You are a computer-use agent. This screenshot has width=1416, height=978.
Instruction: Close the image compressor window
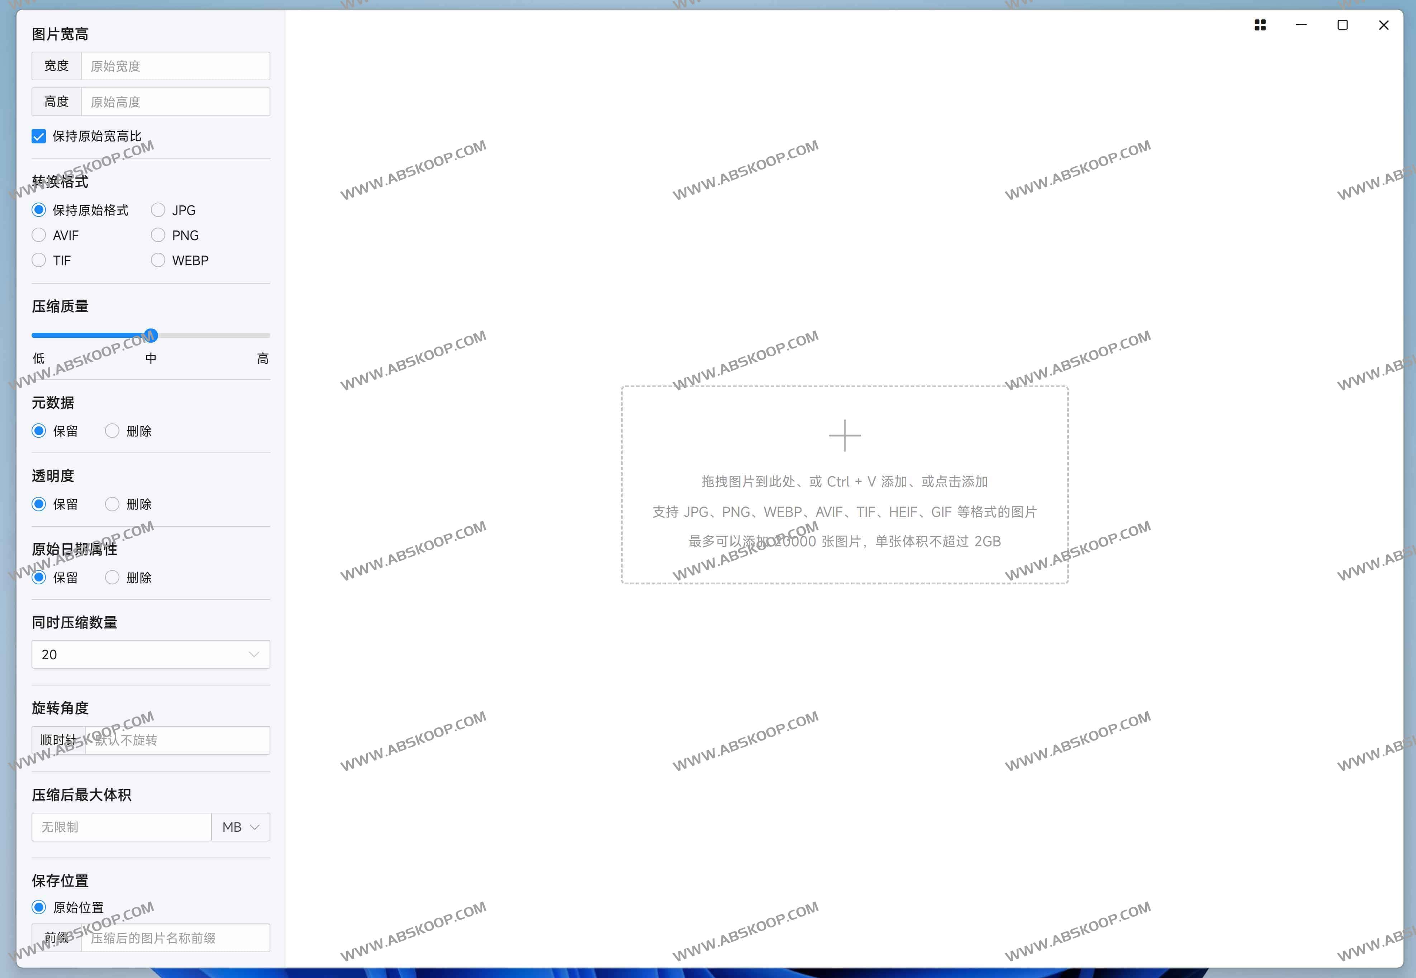(1383, 25)
